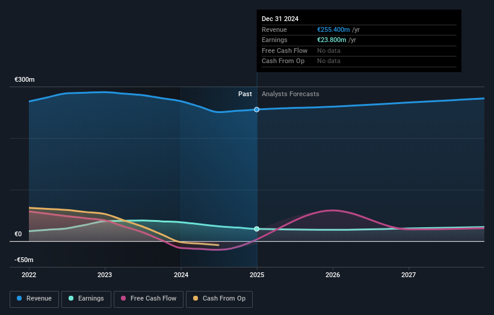Click the €300m y-axis label
This screenshot has height=315, width=494.
[x=25, y=79]
